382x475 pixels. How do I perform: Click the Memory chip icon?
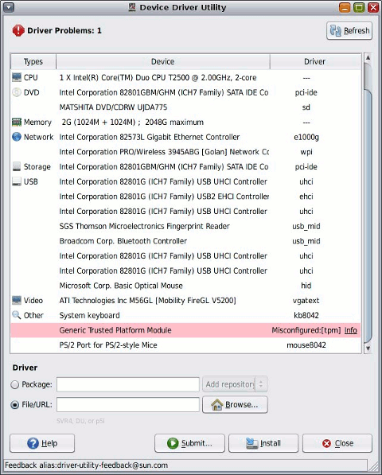(17, 122)
